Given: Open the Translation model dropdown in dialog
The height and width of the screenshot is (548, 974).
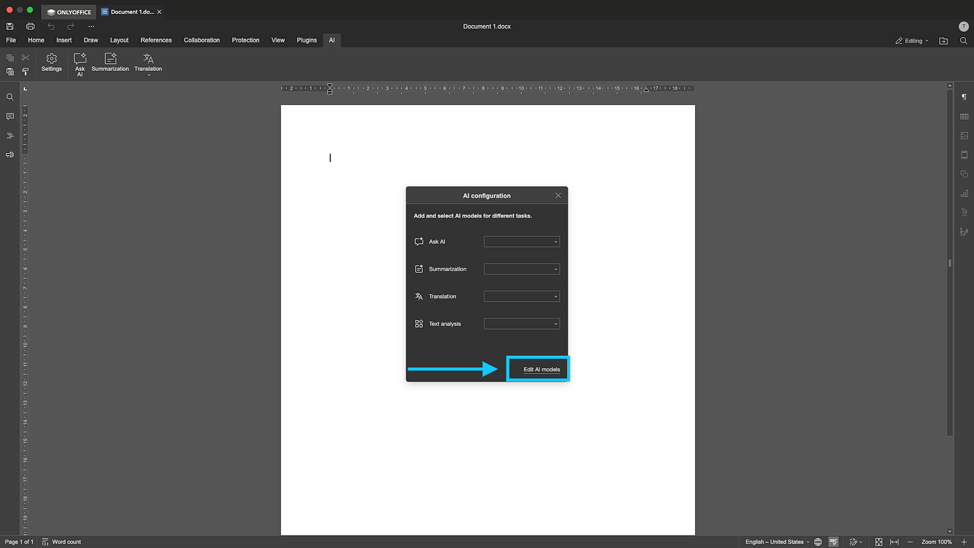Looking at the screenshot, I should tap(522, 296).
